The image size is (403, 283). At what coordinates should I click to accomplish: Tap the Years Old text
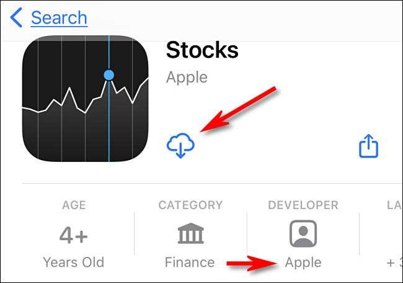tap(74, 262)
